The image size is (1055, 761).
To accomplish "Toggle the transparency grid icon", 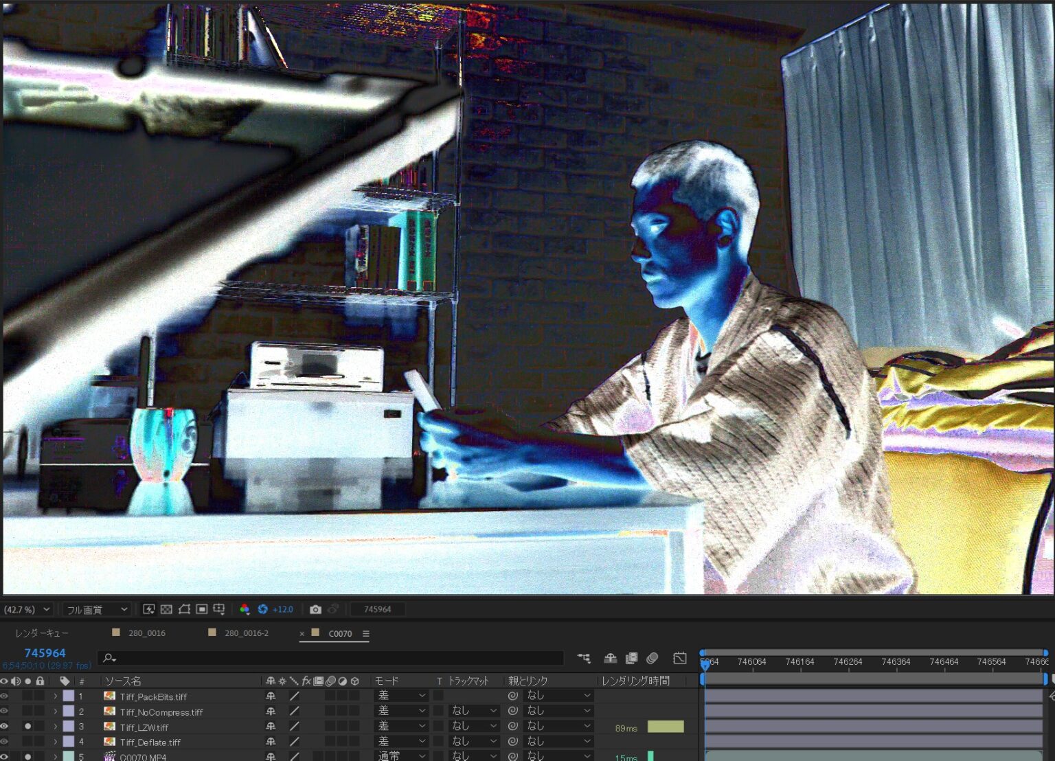I will [x=166, y=609].
